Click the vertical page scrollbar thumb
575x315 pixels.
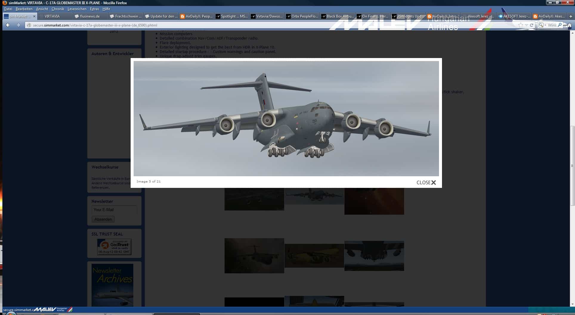pos(572,166)
